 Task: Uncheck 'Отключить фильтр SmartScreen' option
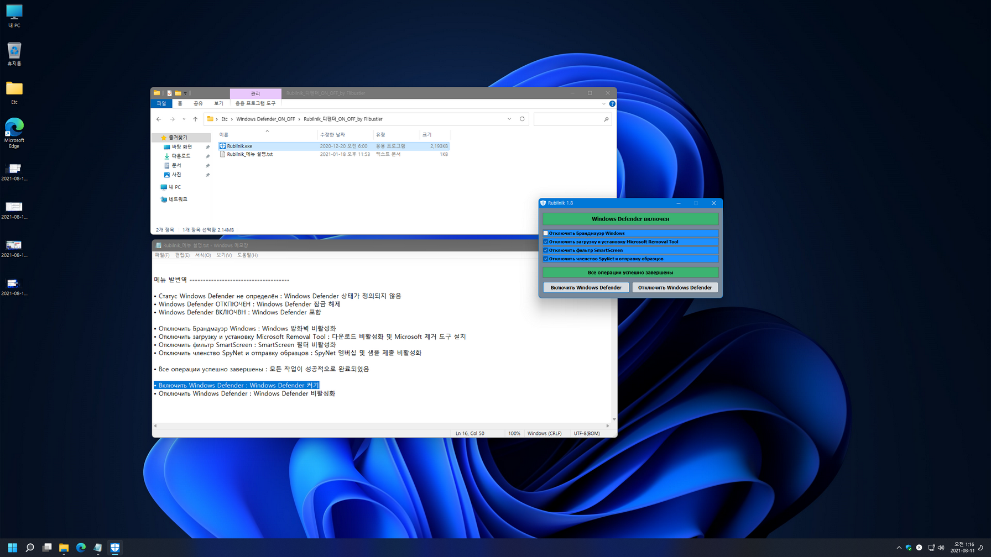click(x=545, y=250)
